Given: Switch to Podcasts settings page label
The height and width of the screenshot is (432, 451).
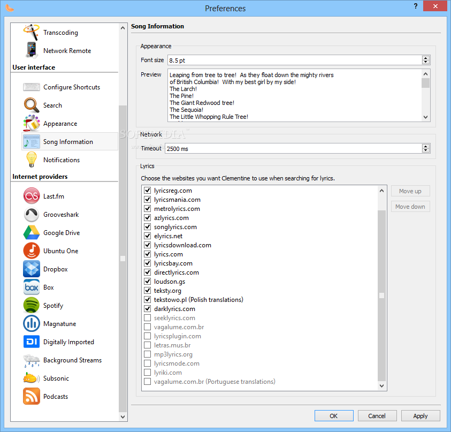Looking at the screenshot, I should (x=56, y=396).
